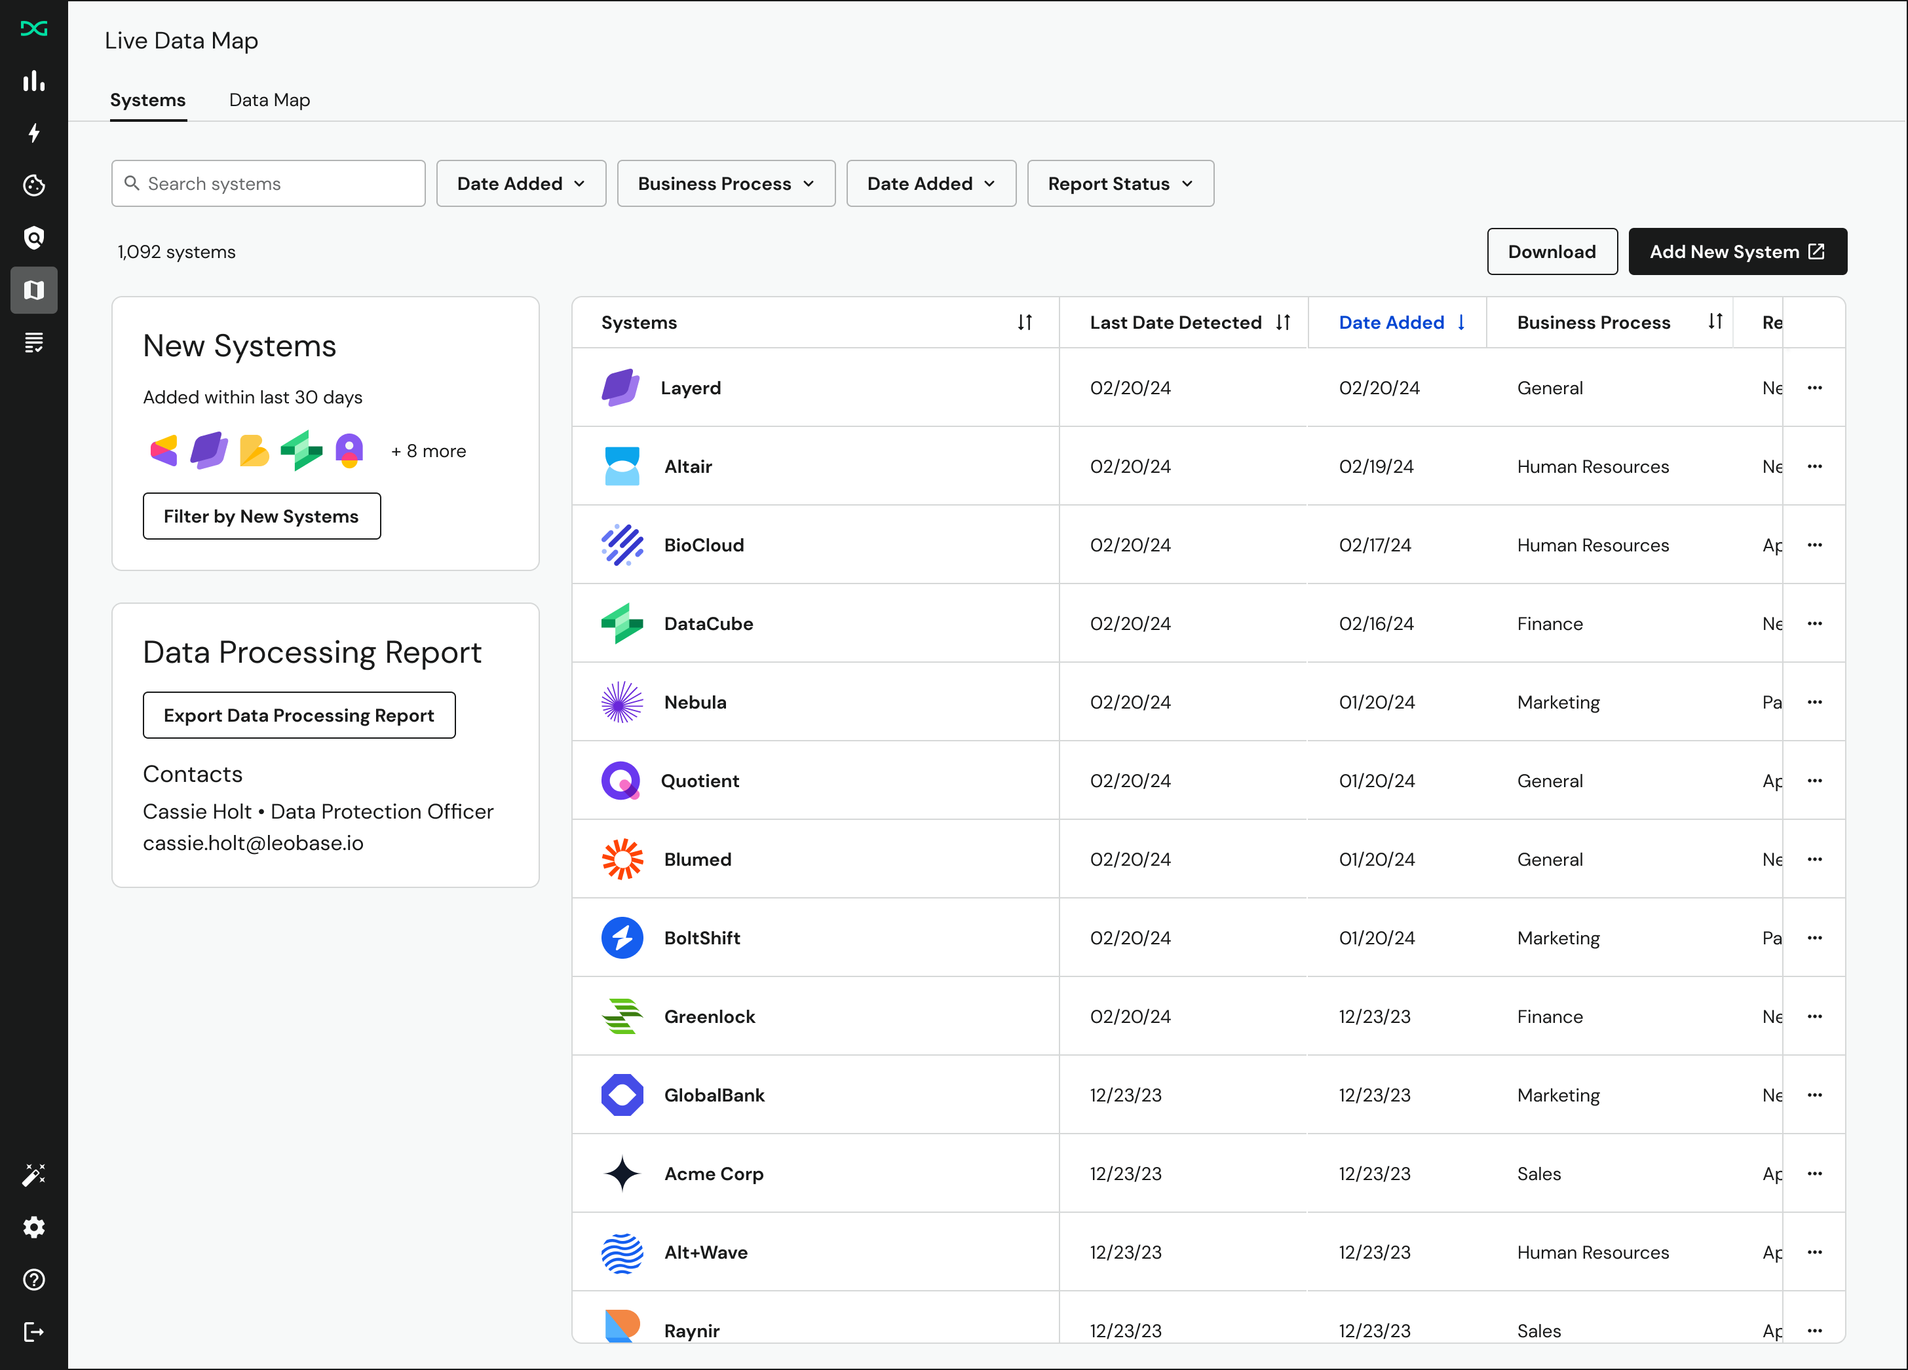
Task: Click the help question mark icon
Action: (33, 1279)
